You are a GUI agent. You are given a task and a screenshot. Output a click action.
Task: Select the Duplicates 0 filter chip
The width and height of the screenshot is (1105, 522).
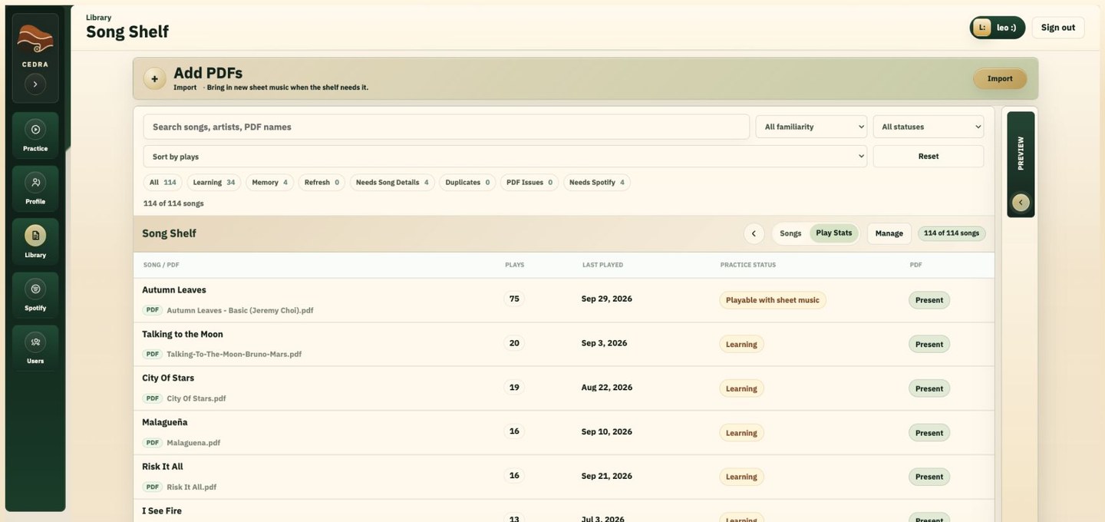click(x=467, y=183)
